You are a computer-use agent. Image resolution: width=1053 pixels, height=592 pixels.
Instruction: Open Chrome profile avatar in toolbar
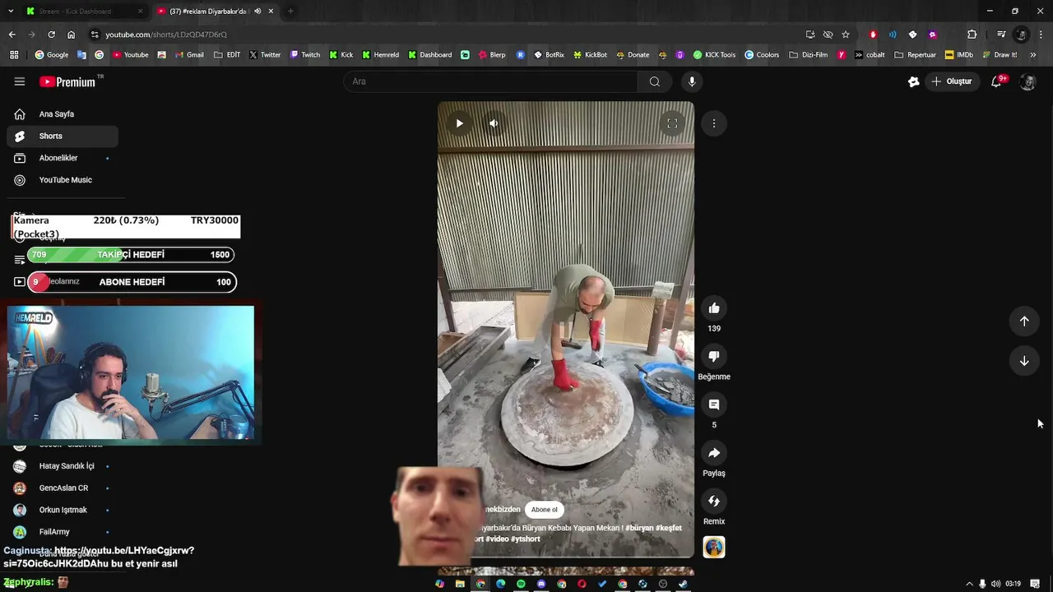[1021, 35]
